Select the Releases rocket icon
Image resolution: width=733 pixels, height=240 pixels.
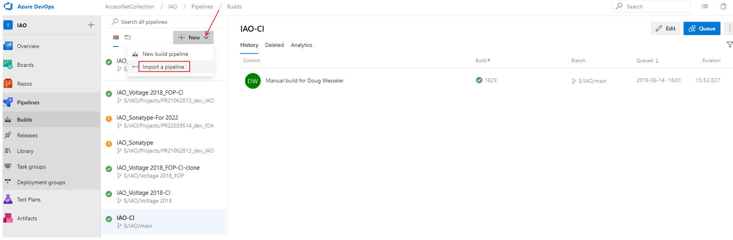(x=8, y=135)
